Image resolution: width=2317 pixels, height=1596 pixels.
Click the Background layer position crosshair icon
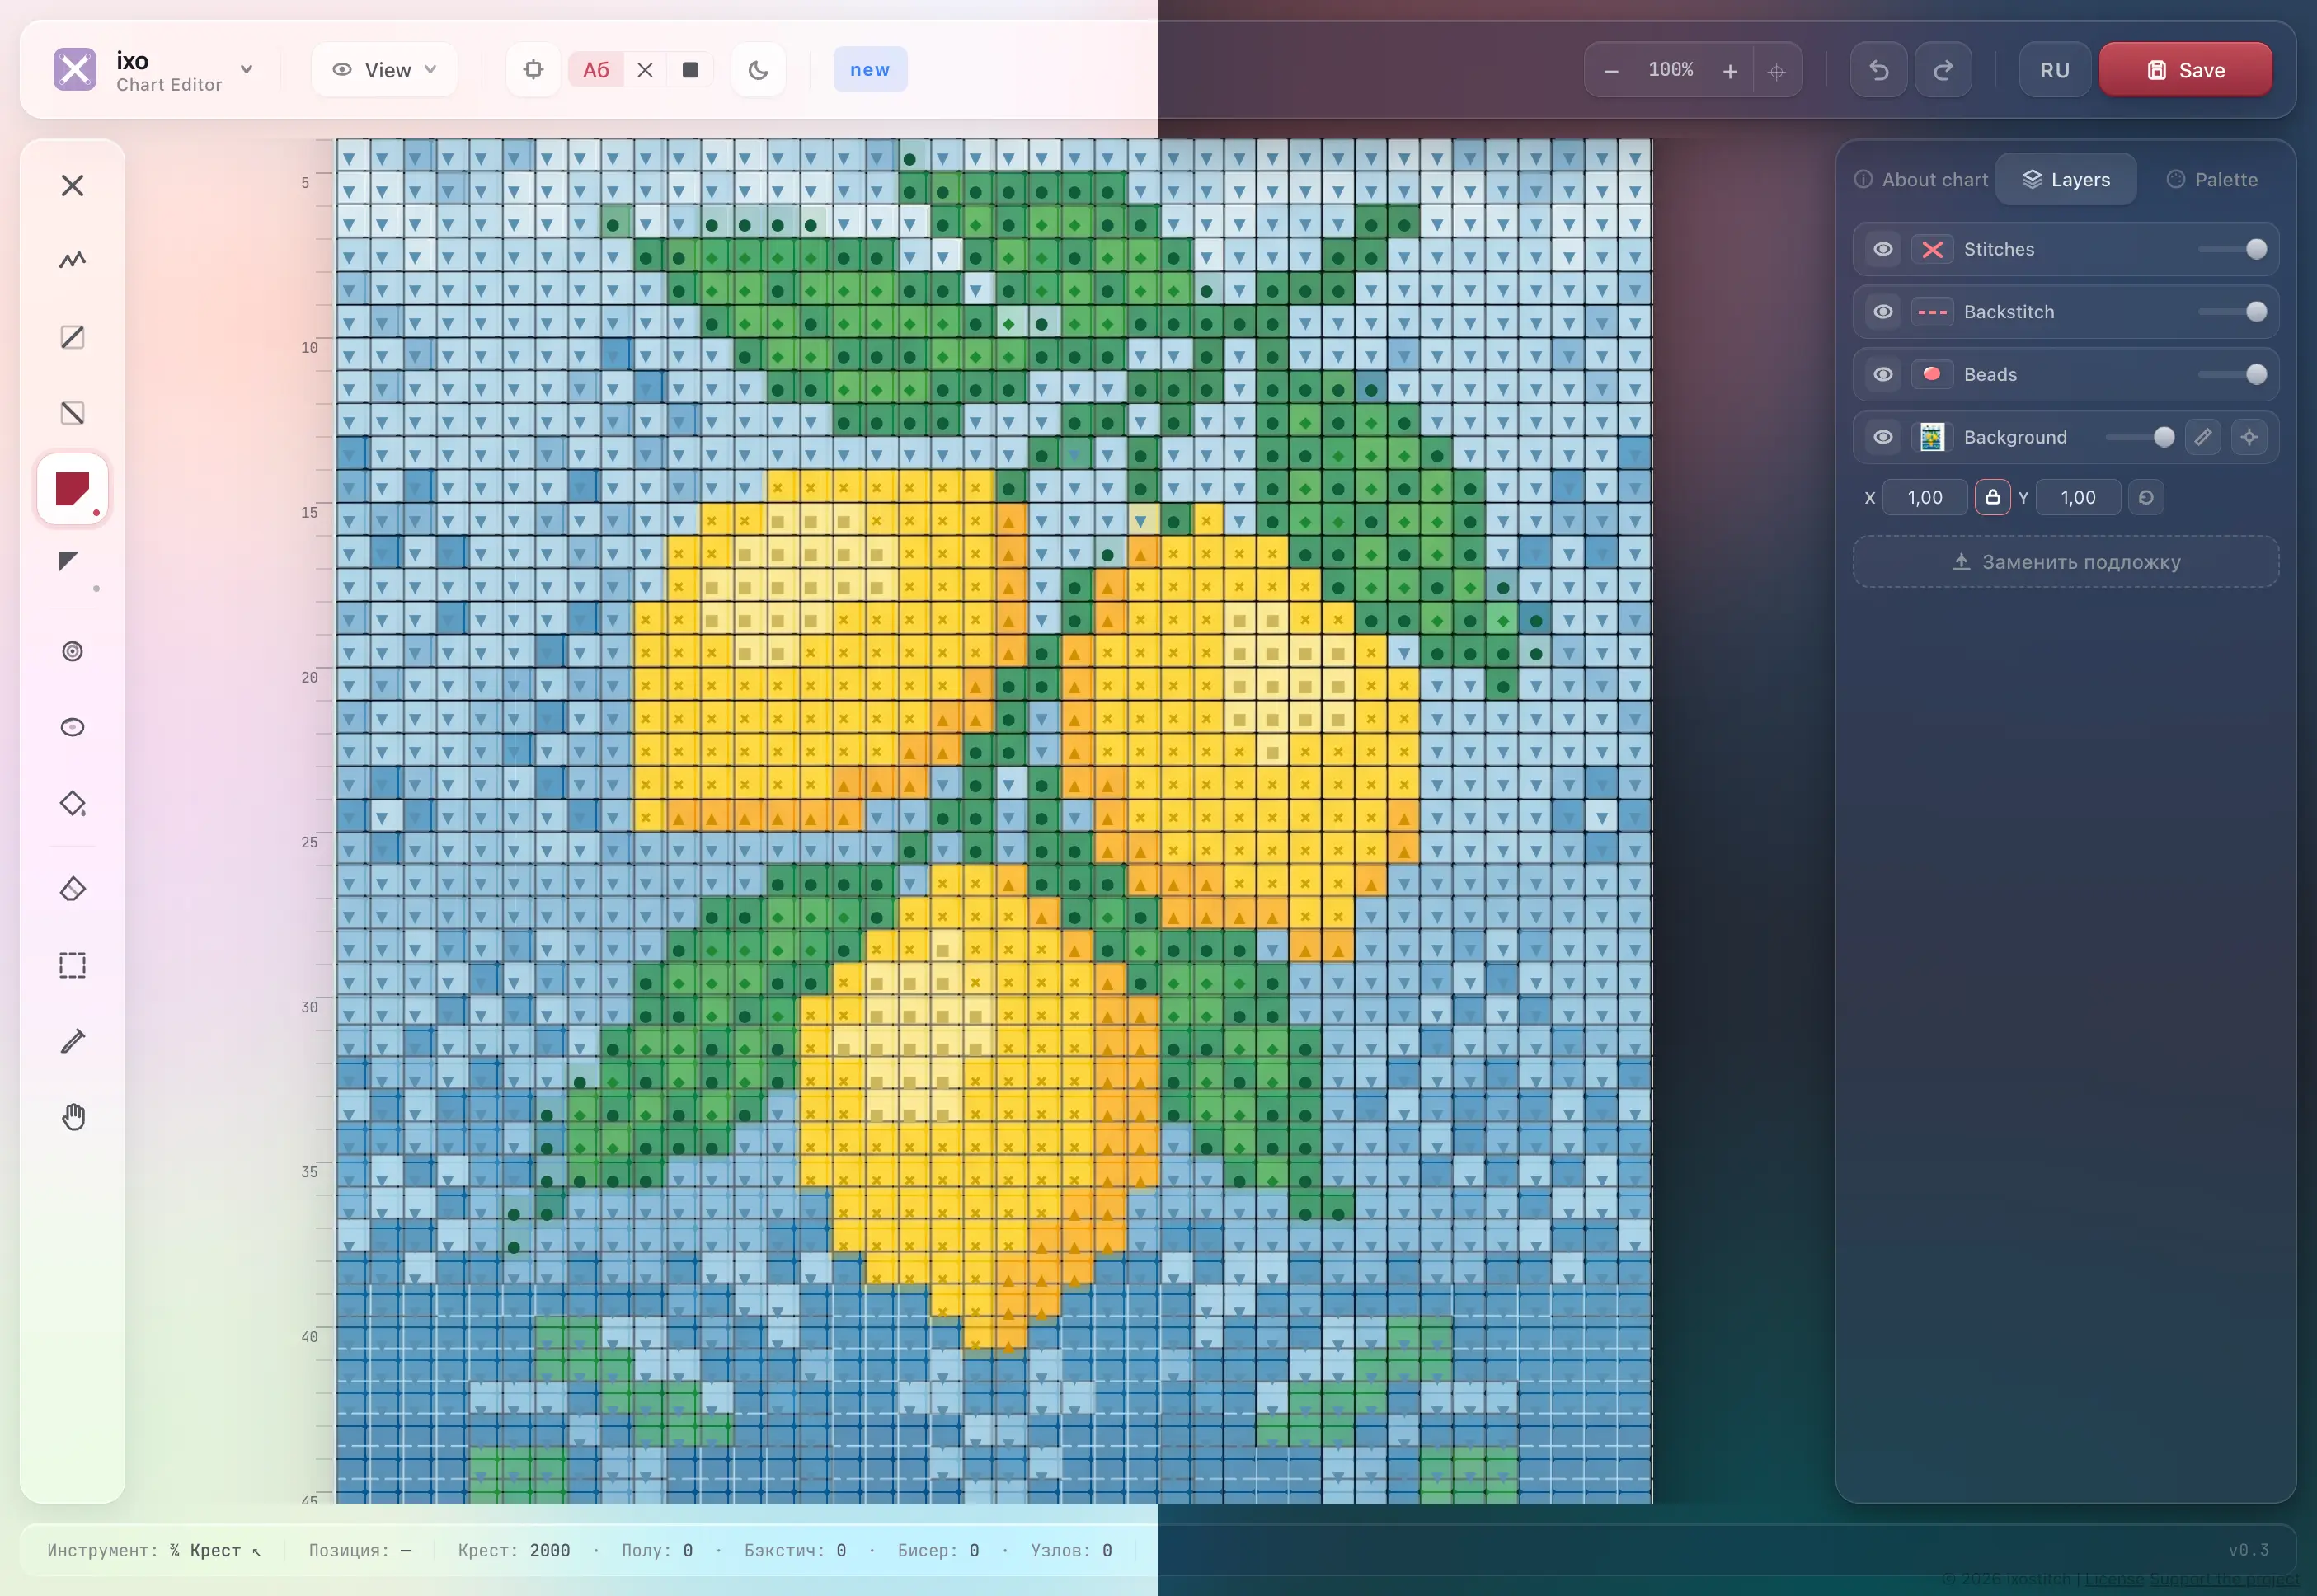pos(2249,437)
